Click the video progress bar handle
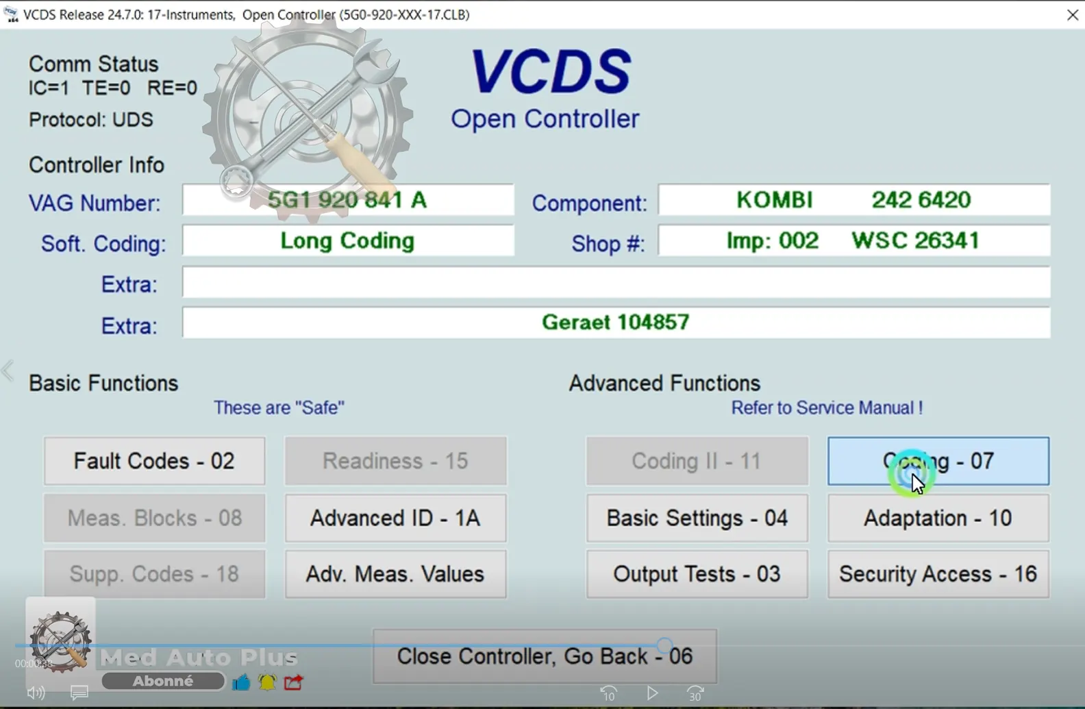 pos(664,645)
